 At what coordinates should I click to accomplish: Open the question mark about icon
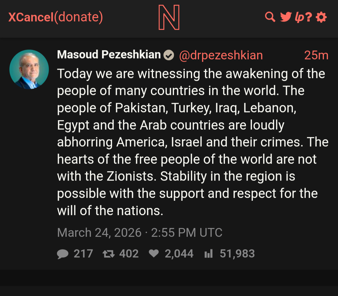(x=309, y=17)
